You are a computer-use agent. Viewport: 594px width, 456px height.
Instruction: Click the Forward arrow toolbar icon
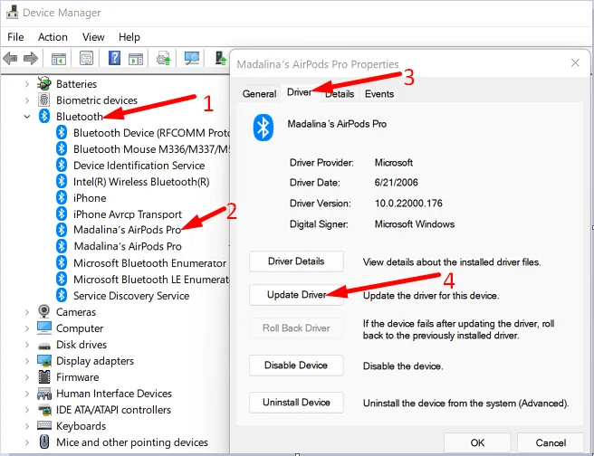31,59
